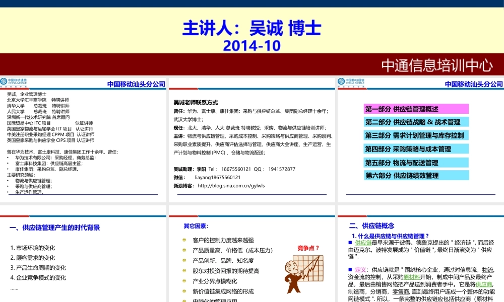Click the bio line 深圳新一代技术研究院 首席顾问

tap(38, 117)
